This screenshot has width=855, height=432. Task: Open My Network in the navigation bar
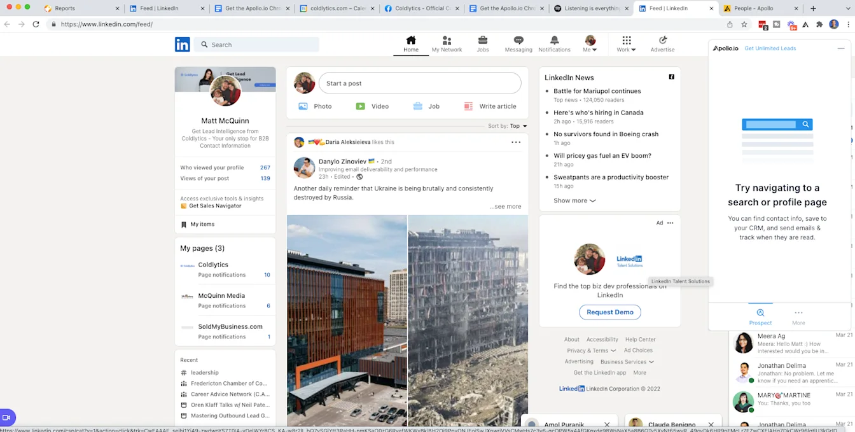[447, 45]
